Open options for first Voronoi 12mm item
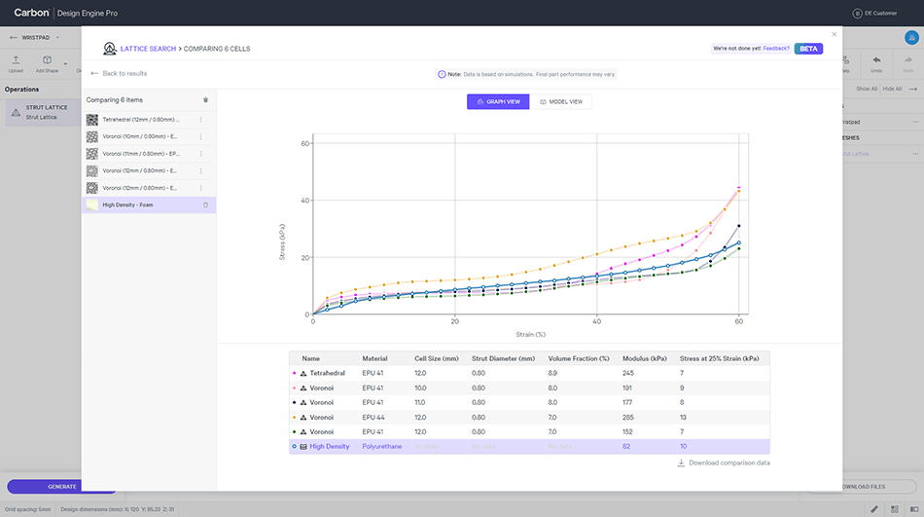 click(x=201, y=171)
